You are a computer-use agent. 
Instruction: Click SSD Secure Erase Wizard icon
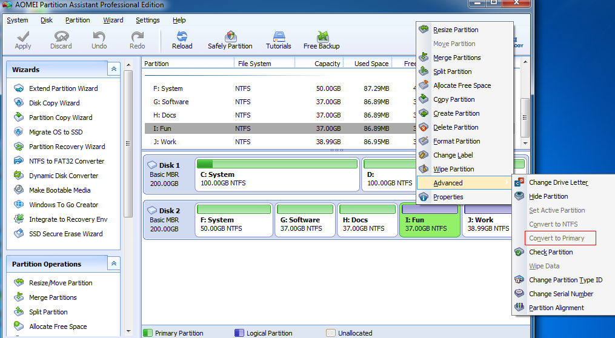tap(19, 233)
